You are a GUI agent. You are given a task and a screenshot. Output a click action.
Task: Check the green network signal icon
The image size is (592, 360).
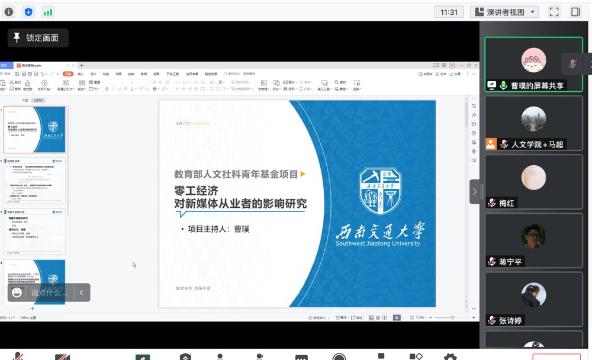(48, 12)
